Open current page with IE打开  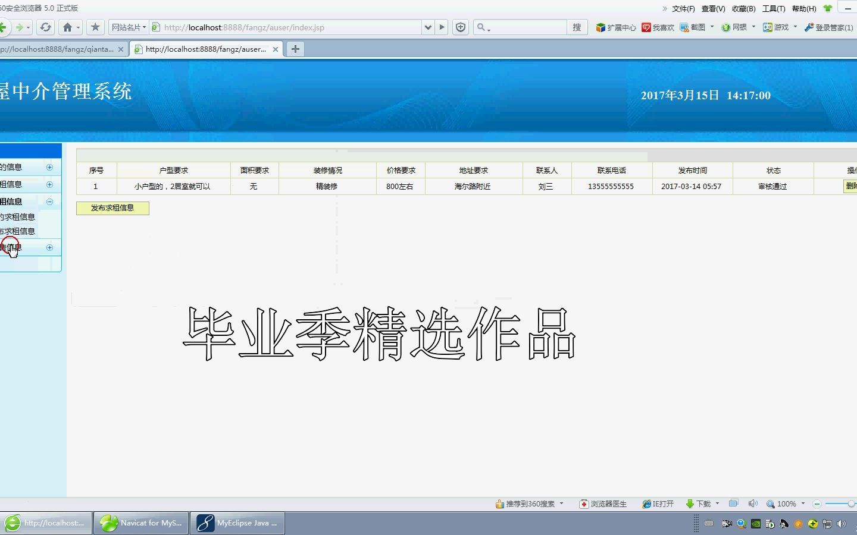pos(657,503)
